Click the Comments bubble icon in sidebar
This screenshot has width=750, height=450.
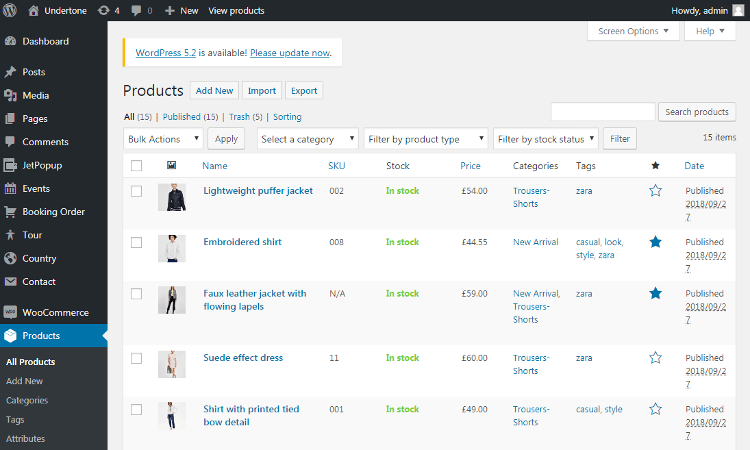[10, 142]
